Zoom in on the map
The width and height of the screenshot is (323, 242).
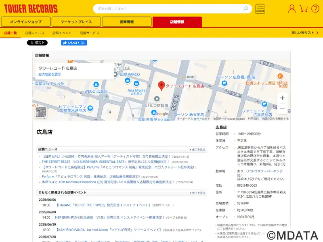coord(282,98)
